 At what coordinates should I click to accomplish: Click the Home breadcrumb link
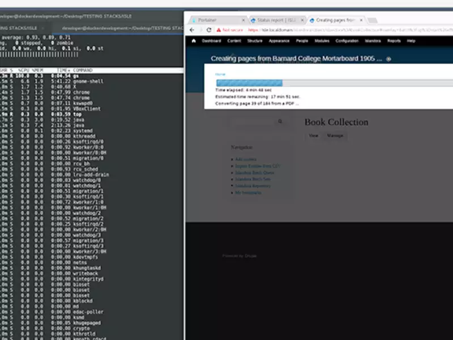(220, 74)
